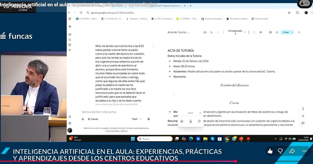Open Gemini settings gear in sidebar
Screen dimensions: 313x164
pyautogui.click(x=70, y=123)
